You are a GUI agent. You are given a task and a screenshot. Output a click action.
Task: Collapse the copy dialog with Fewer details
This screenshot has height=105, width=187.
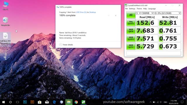66,45
